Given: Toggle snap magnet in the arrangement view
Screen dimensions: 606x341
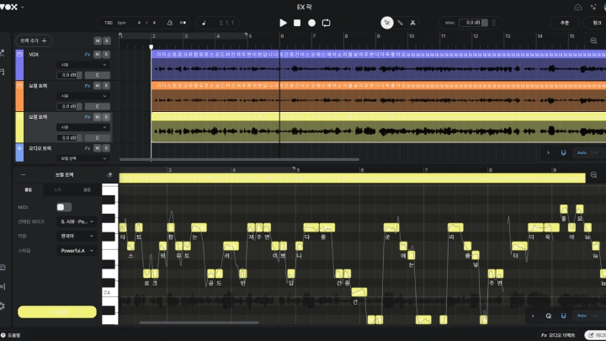Looking at the screenshot, I should [563, 152].
